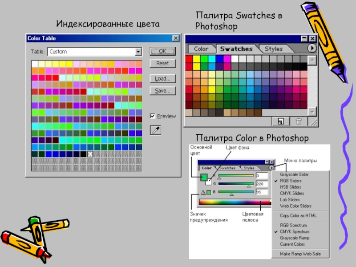Click the R value field showing 3

[x=262, y=176]
